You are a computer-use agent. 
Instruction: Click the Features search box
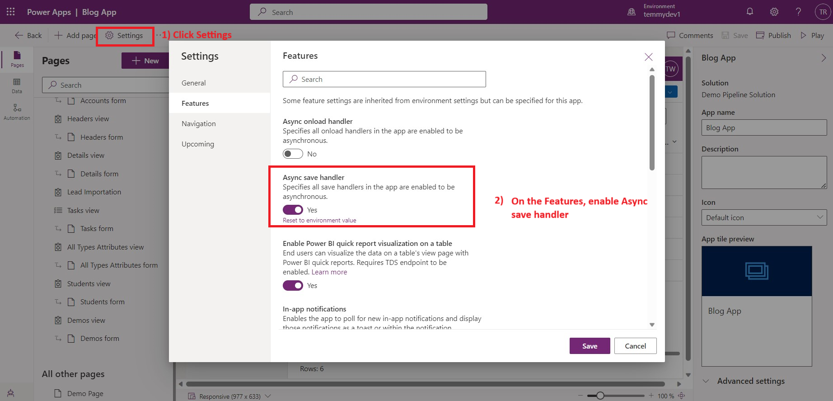pyautogui.click(x=384, y=79)
